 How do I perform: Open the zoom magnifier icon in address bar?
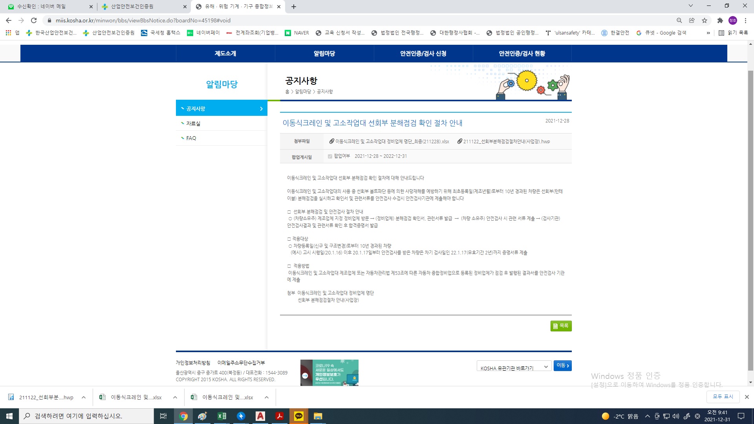point(679,20)
